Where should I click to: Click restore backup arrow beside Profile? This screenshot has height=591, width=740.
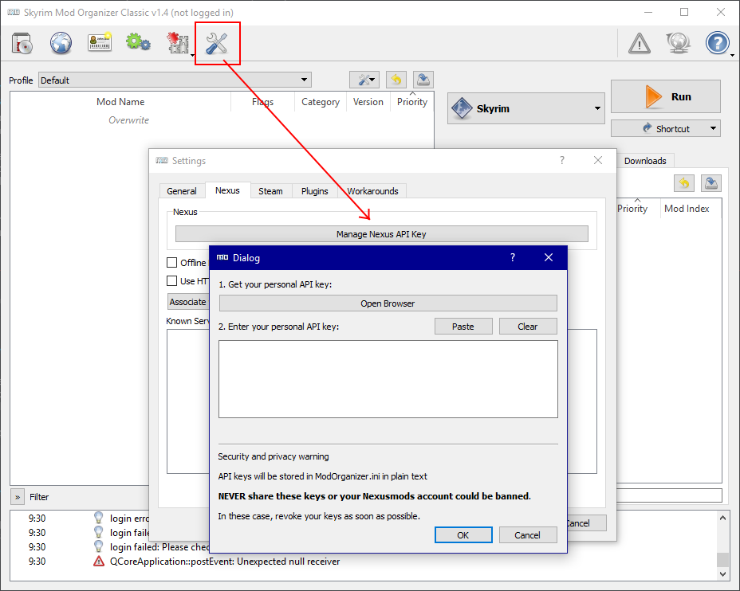396,80
